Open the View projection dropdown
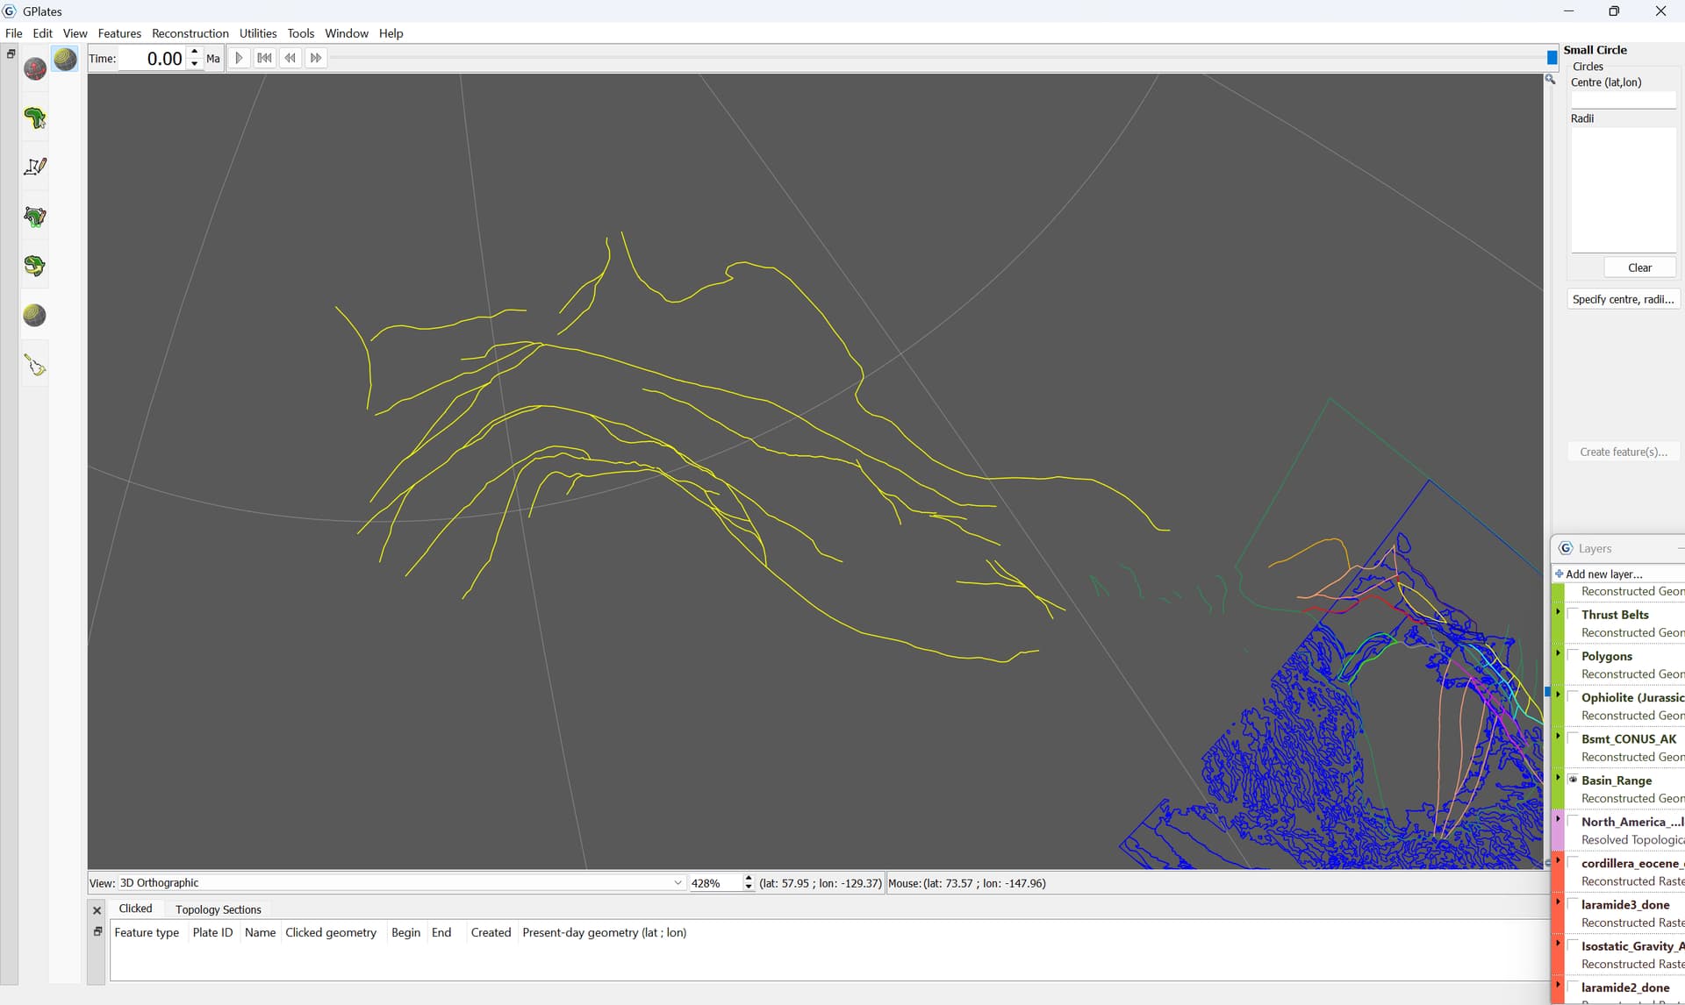 coord(401,883)
